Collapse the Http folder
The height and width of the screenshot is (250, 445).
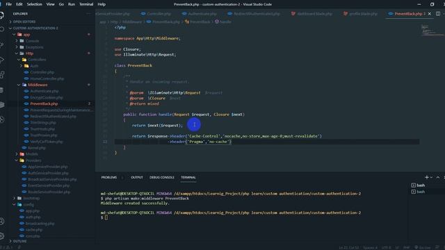pos(29,53)
